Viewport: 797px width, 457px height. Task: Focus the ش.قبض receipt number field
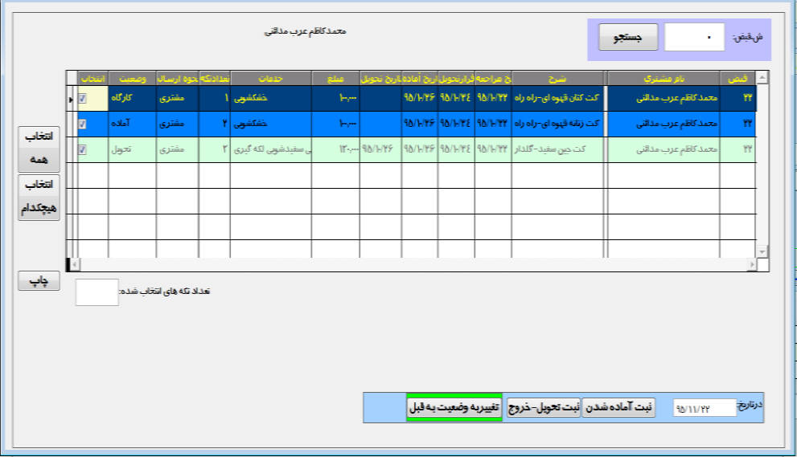(694, 37)
